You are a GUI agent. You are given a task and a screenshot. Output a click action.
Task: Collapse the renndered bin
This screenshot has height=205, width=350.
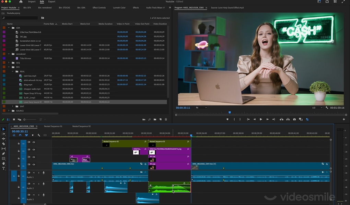[9, 54]
